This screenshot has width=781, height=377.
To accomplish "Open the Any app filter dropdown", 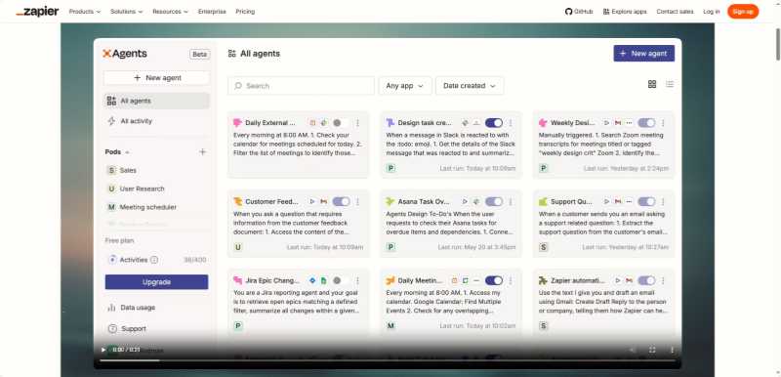I will click(404, 86).
